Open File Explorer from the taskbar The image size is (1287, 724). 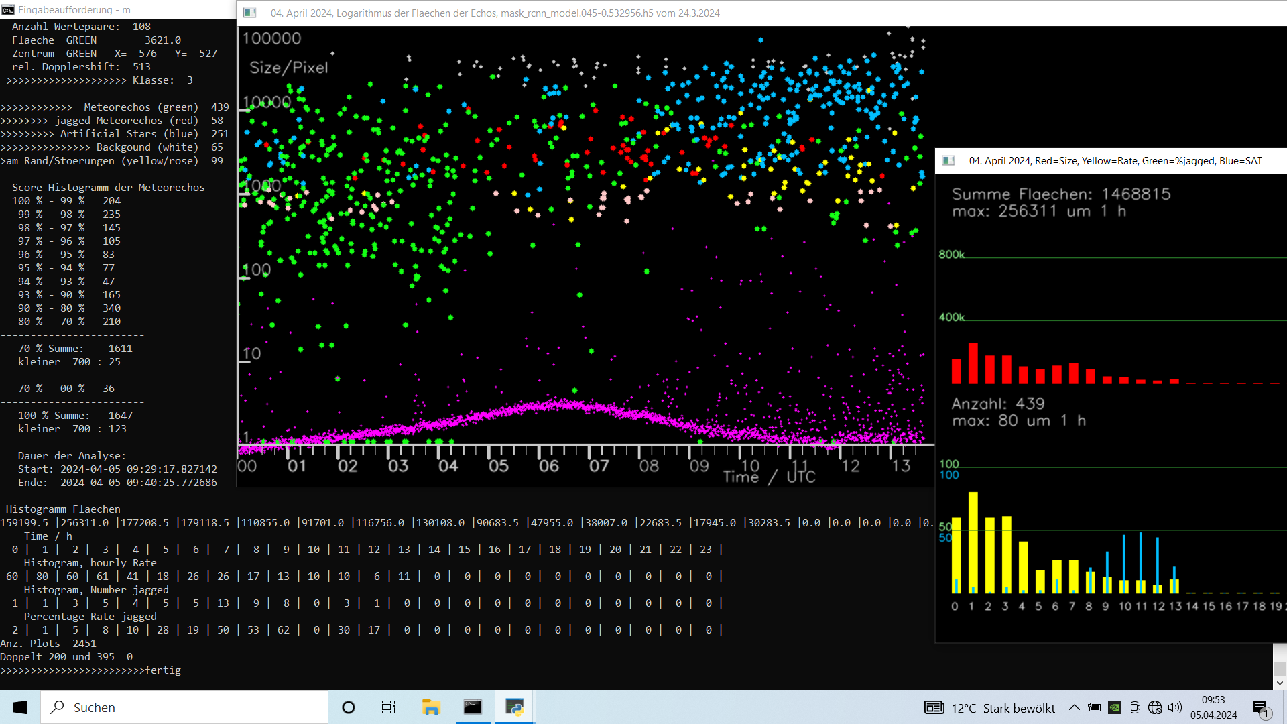point(430,707)
